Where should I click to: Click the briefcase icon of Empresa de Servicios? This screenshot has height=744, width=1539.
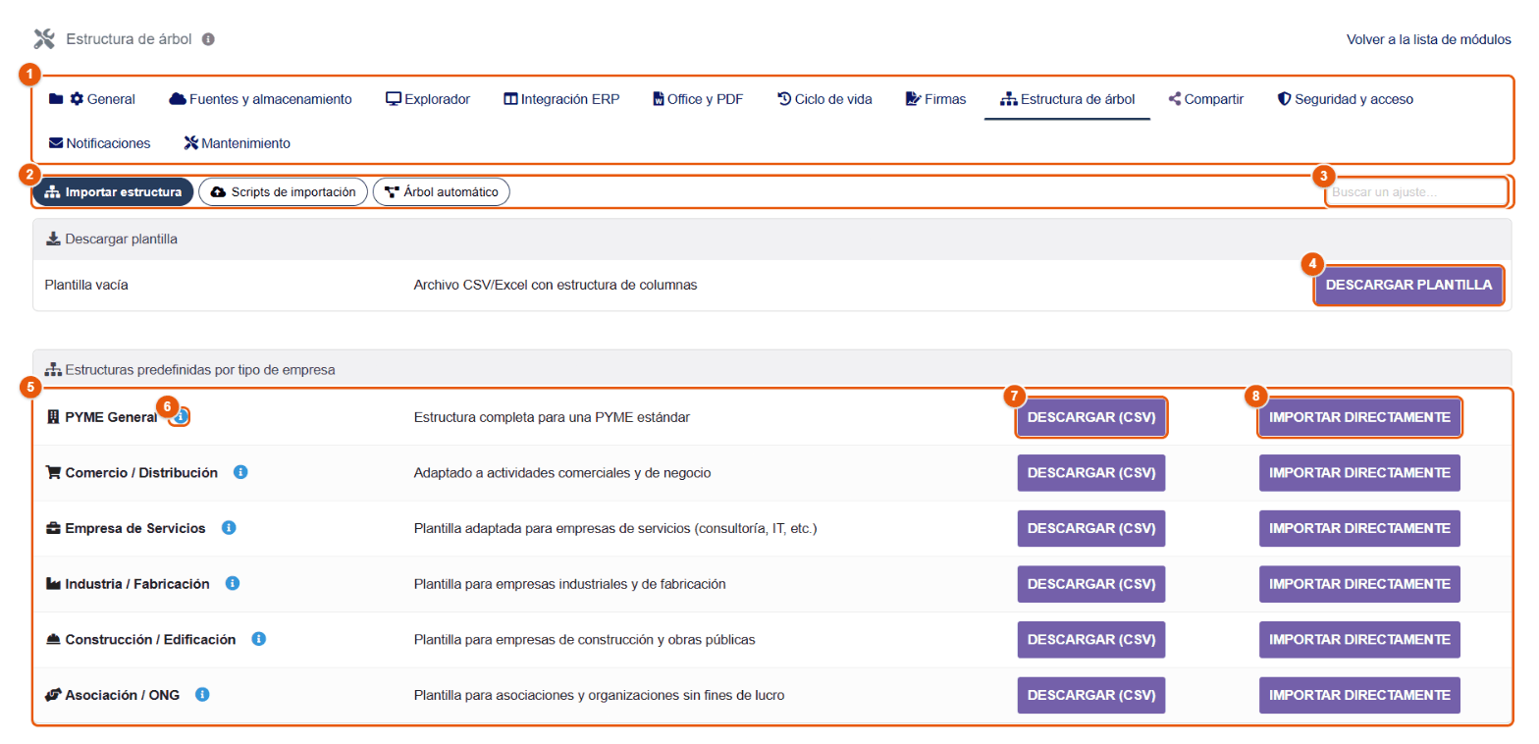(x=54, y=528)
